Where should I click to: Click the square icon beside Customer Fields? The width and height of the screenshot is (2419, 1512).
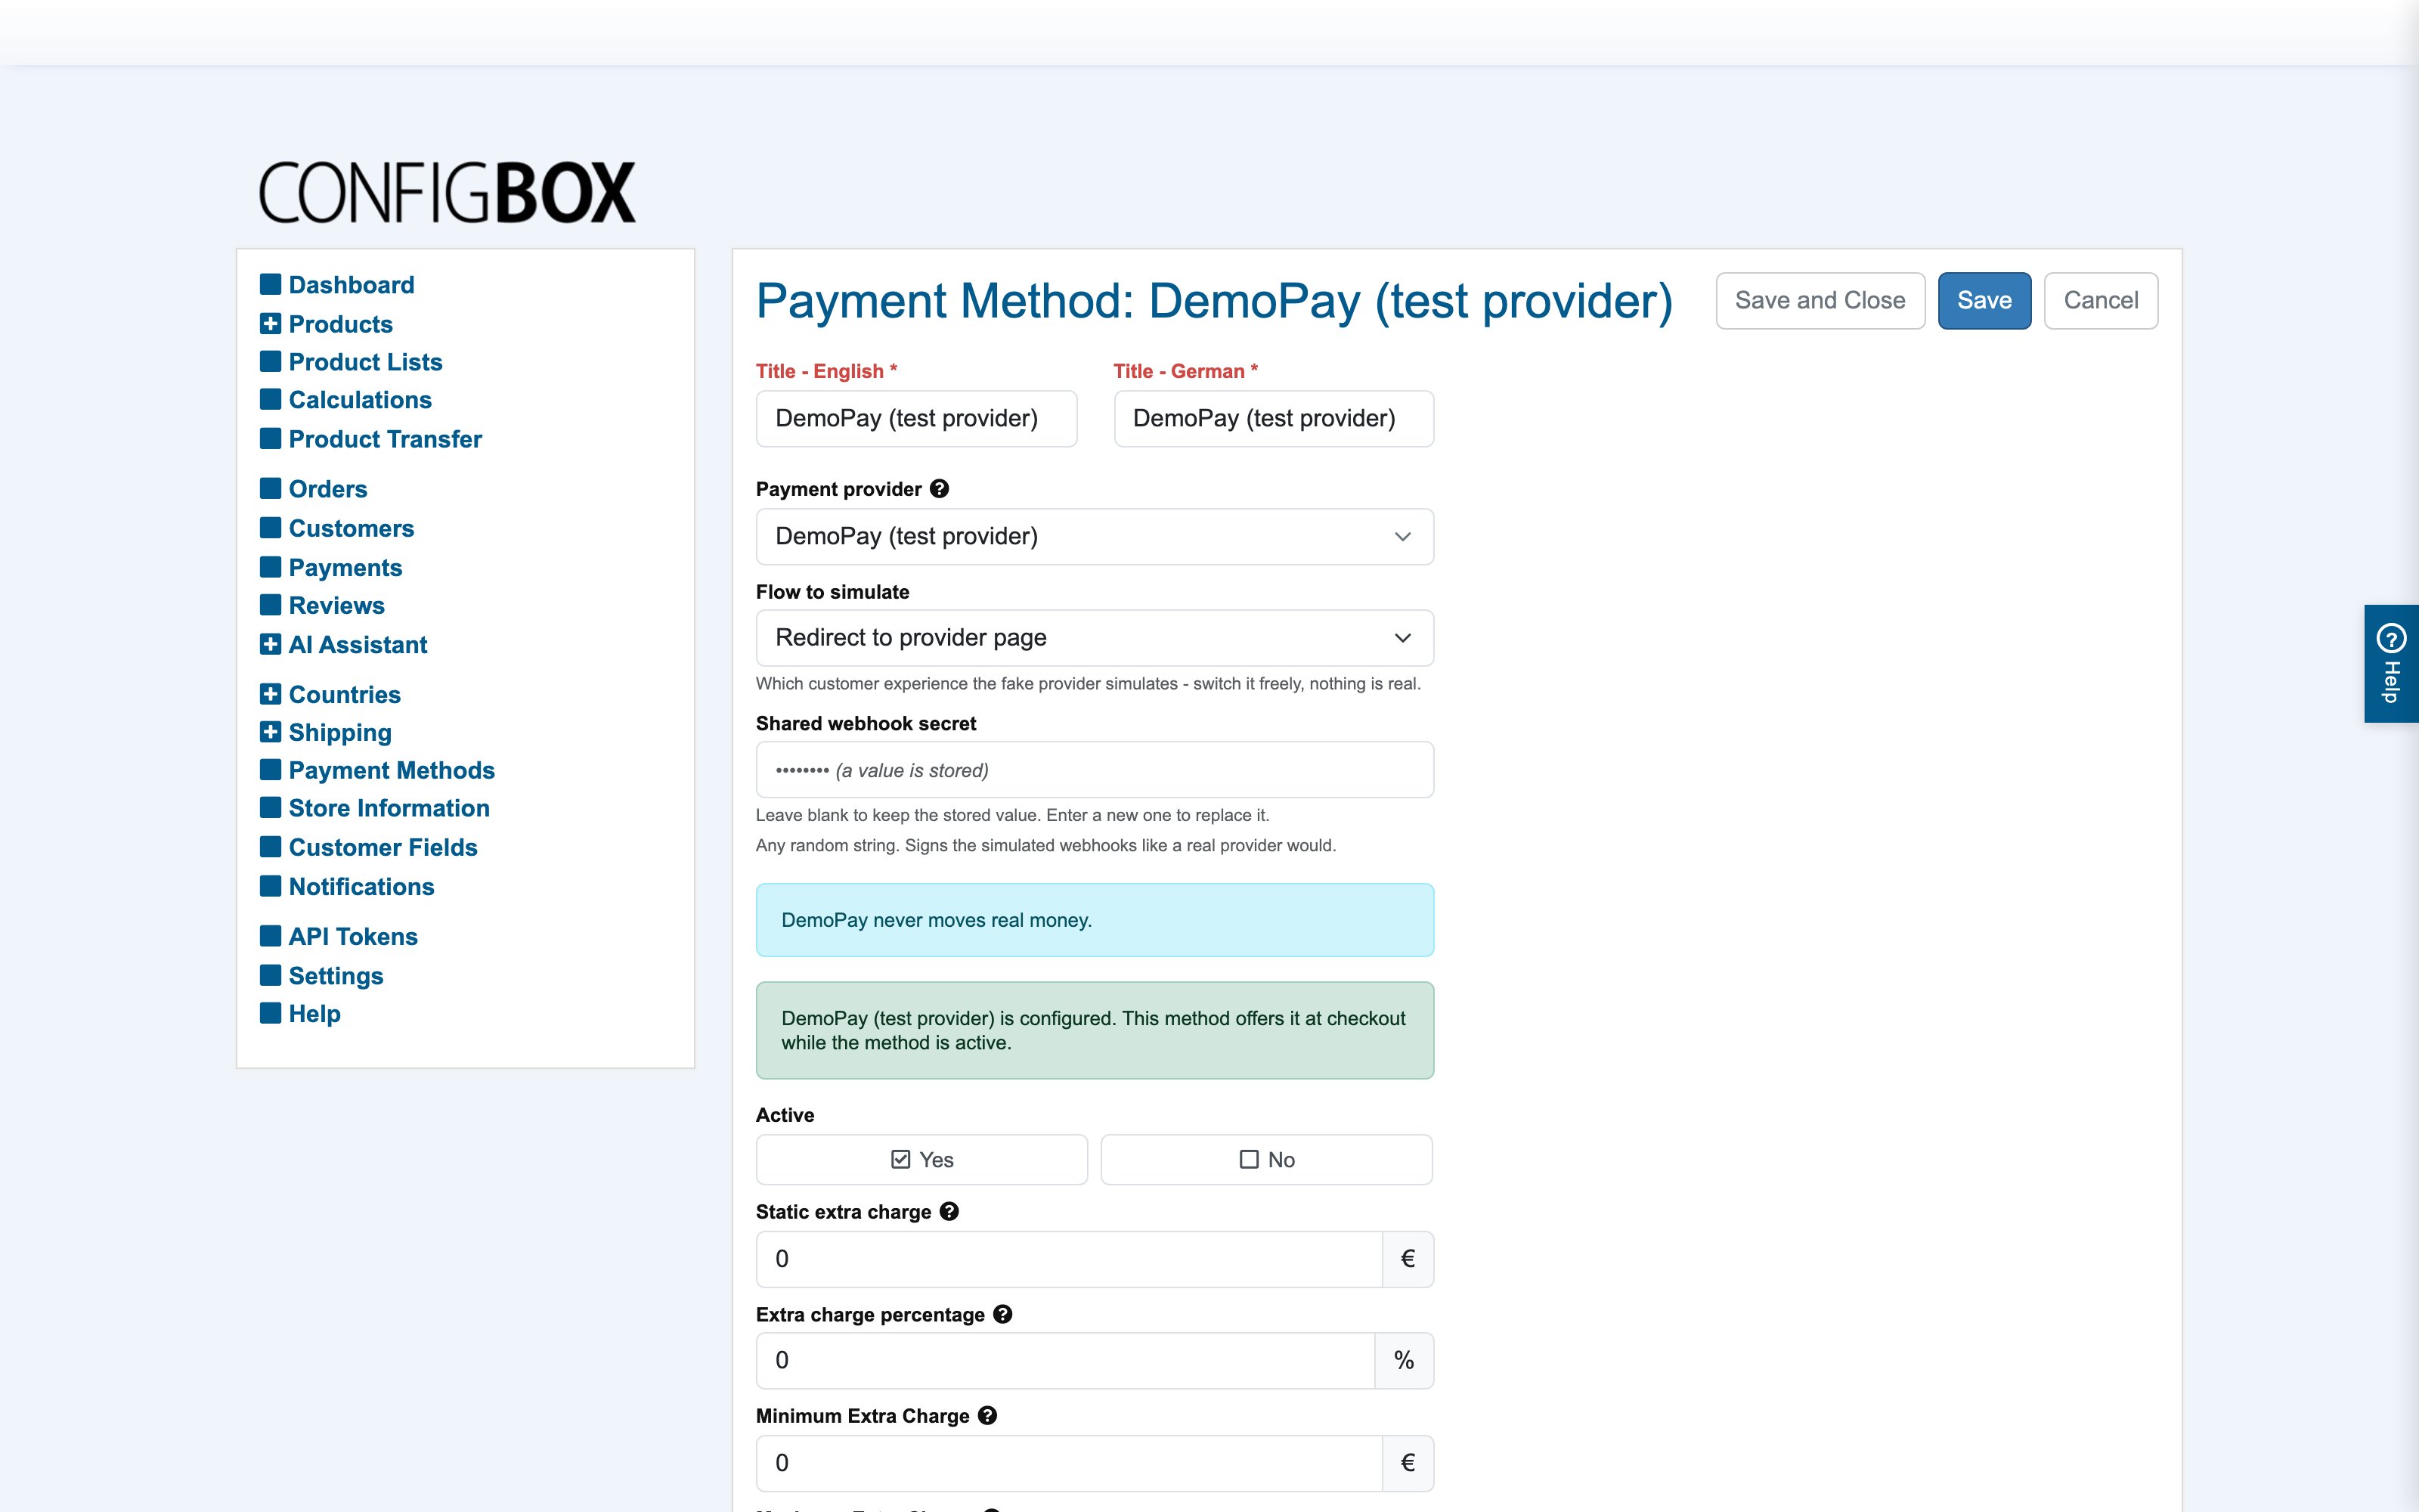point(270,847)
